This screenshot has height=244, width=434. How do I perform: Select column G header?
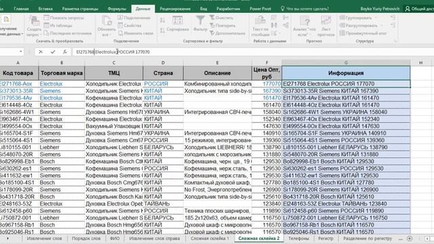pyautogui.click(x=346, y=63)
